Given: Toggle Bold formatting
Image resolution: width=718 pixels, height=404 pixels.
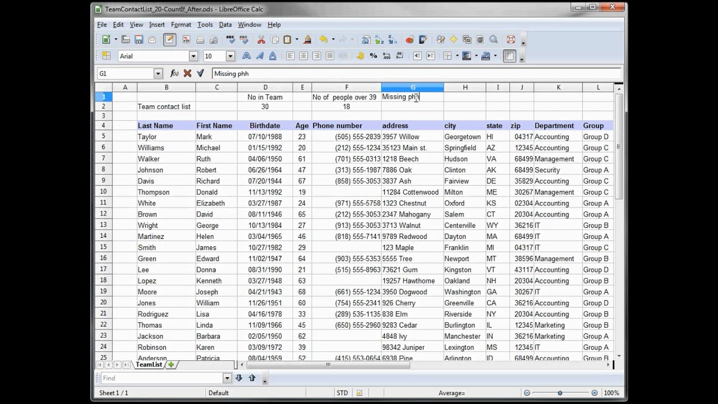Looking at the screenshot, I should (x=246, y=56).
